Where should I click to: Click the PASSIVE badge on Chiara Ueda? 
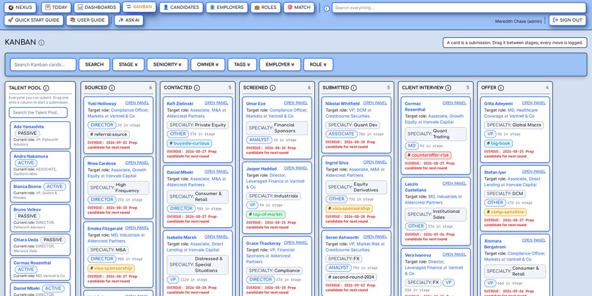pyautogui.click(x=53, y=240)
